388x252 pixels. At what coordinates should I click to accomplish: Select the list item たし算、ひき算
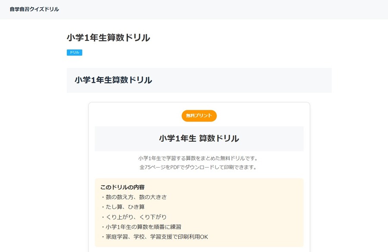[123, 207]
